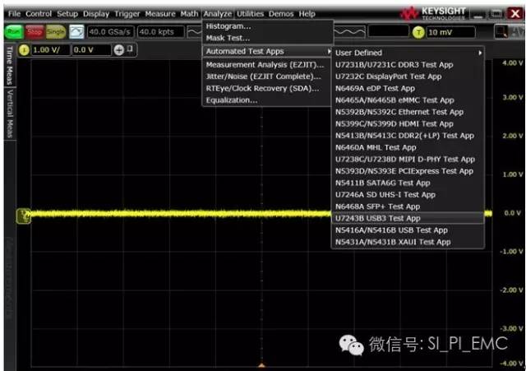Toggle the yellow channel 1 button
The height and width of the screenshot is (371, 526).
click(24, 50)
